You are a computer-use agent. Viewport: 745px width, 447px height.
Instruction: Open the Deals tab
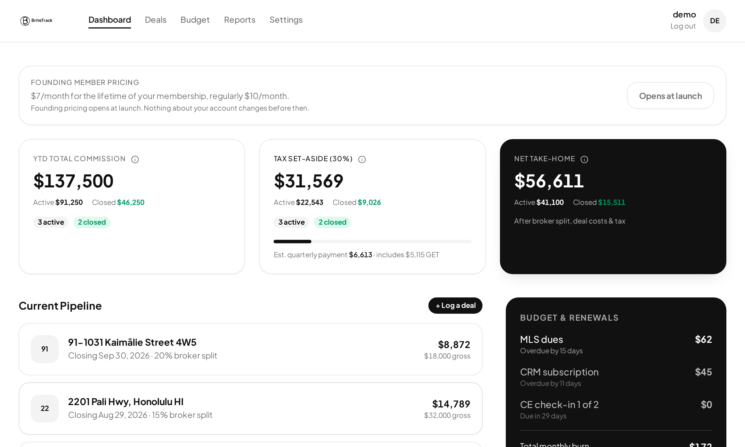coord(155,20)
